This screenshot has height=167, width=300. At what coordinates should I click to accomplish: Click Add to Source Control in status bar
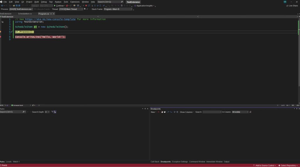click(265, 166)
